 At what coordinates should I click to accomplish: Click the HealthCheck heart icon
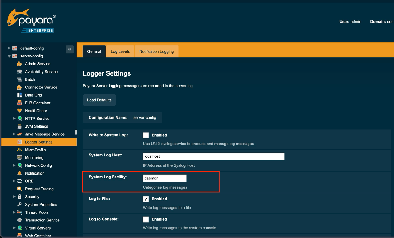(20, 111)
